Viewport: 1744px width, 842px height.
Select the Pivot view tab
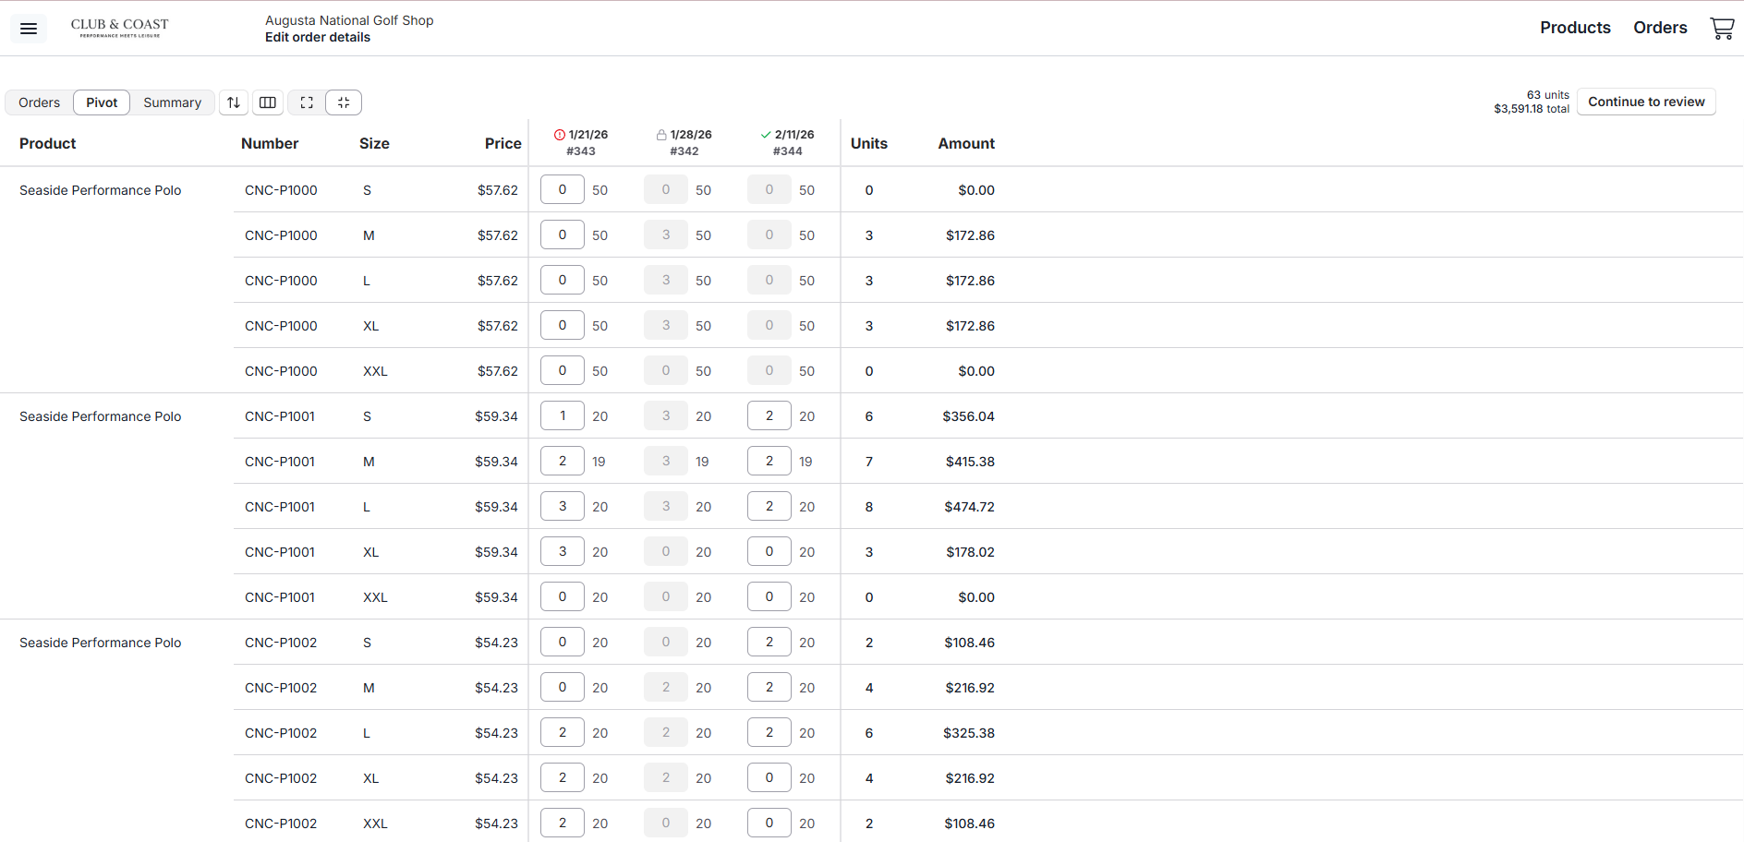(102, 102)
